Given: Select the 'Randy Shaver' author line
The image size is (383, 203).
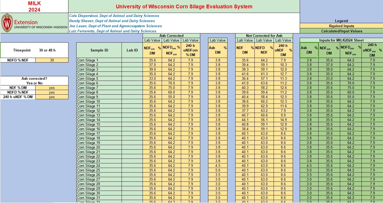Looking at the screenshot, I should [x=112, y=21].
